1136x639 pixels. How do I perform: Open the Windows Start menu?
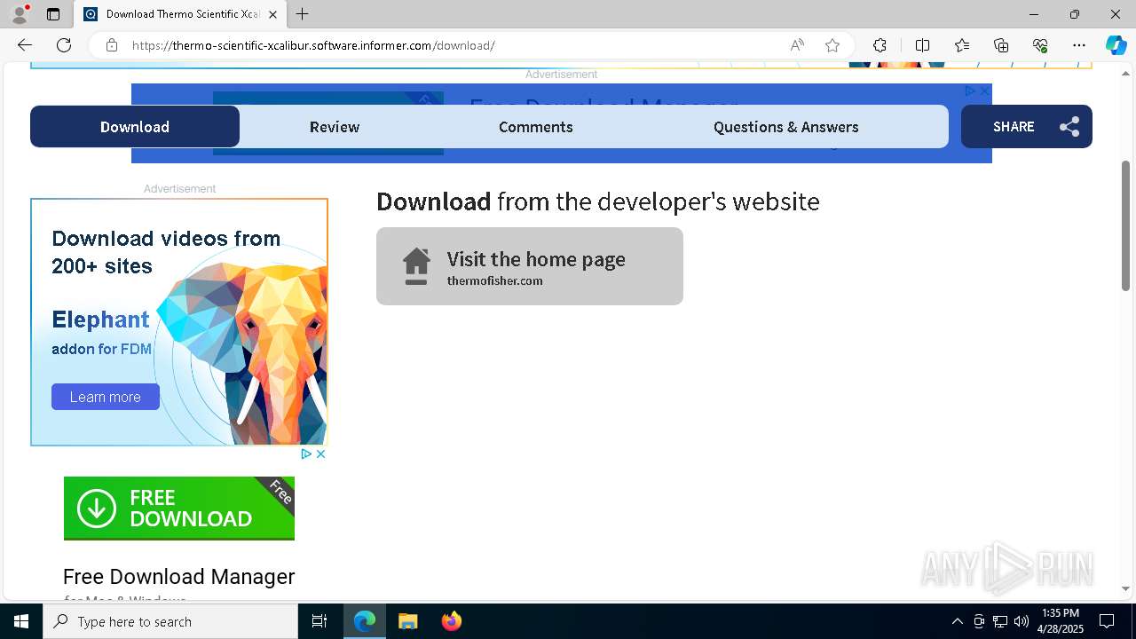point(21,621)
